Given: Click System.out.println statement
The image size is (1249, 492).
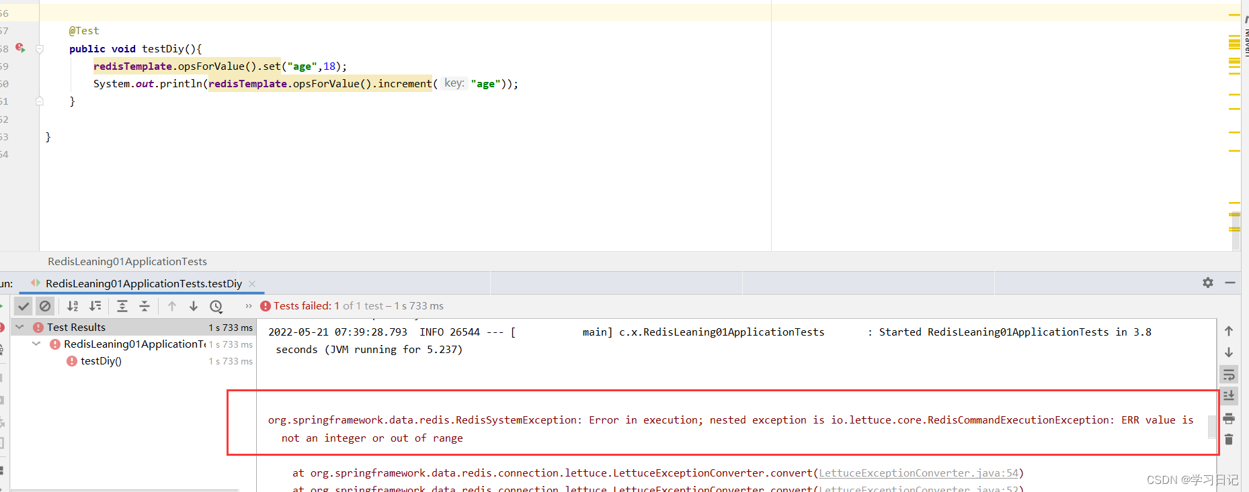Looking at the screenshot, I should [306, 84].
